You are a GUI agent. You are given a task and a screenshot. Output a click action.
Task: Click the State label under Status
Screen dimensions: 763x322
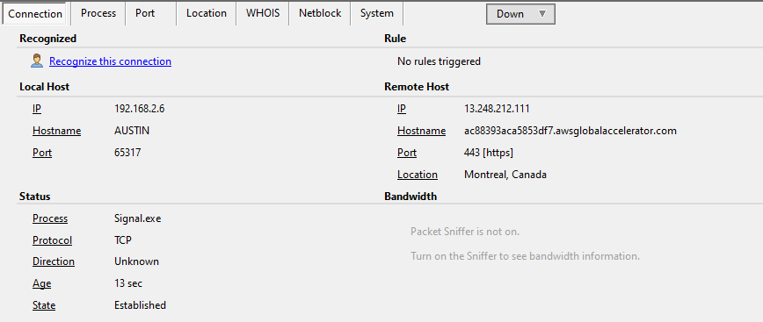(x=44, y=305)
